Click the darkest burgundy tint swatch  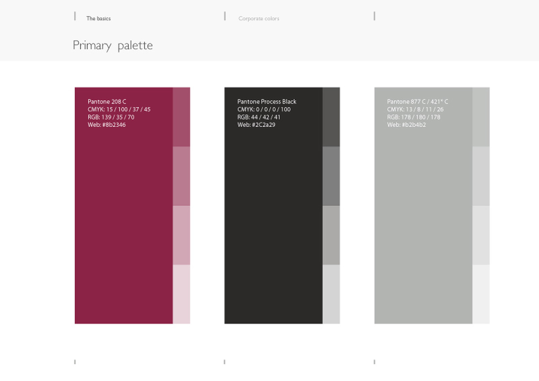click(x=181, y=117)
